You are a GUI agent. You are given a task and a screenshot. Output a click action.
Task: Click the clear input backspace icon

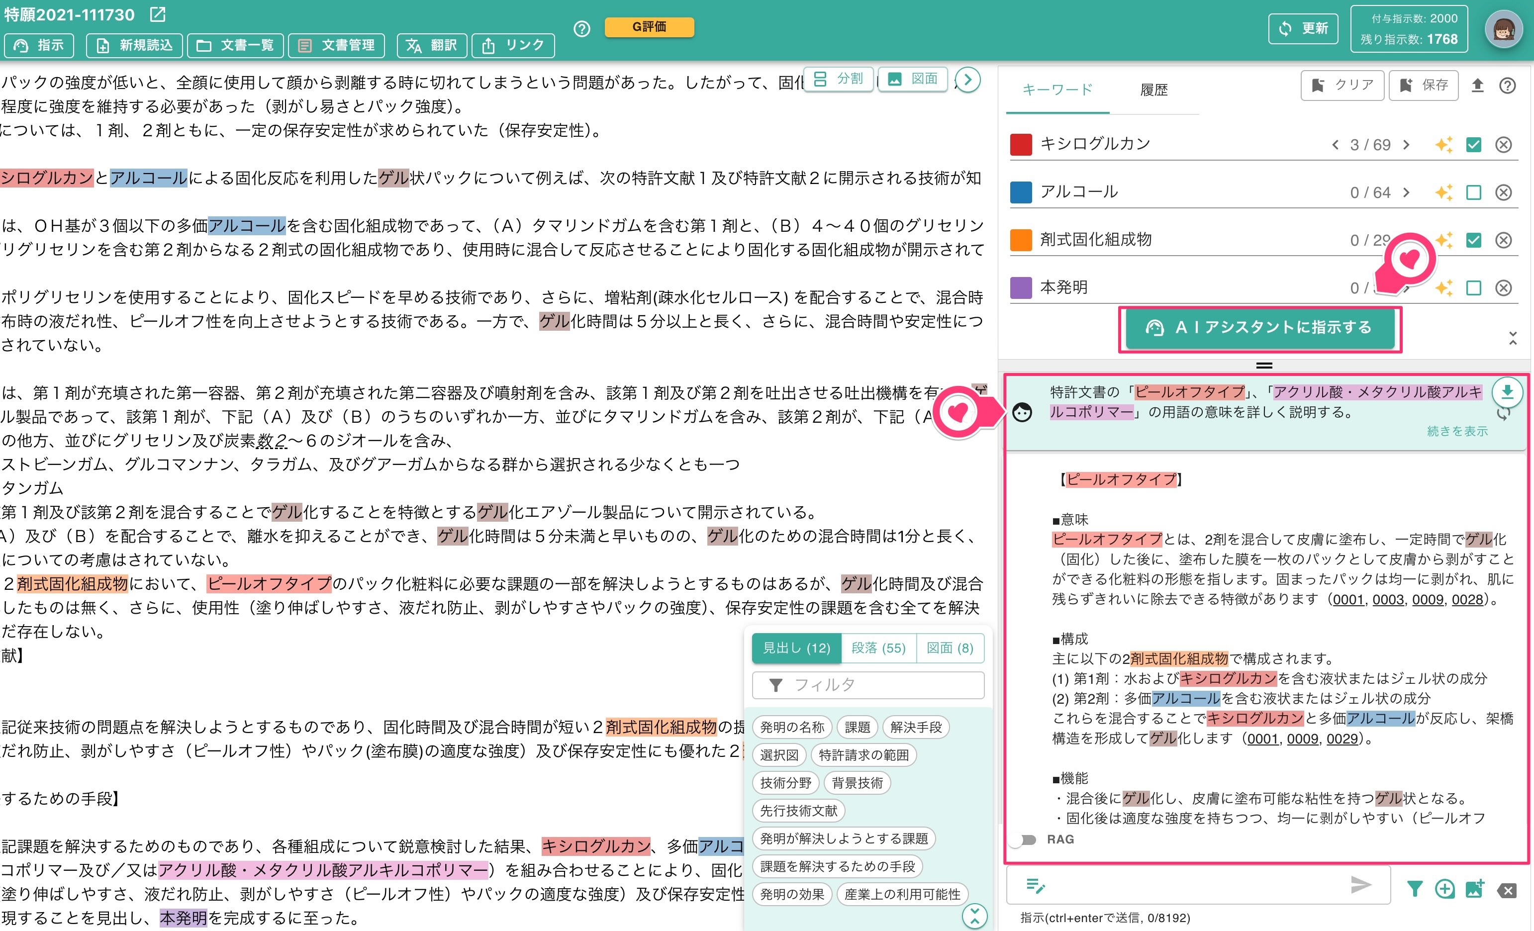pyautogui.click(x=1507, y=891)
